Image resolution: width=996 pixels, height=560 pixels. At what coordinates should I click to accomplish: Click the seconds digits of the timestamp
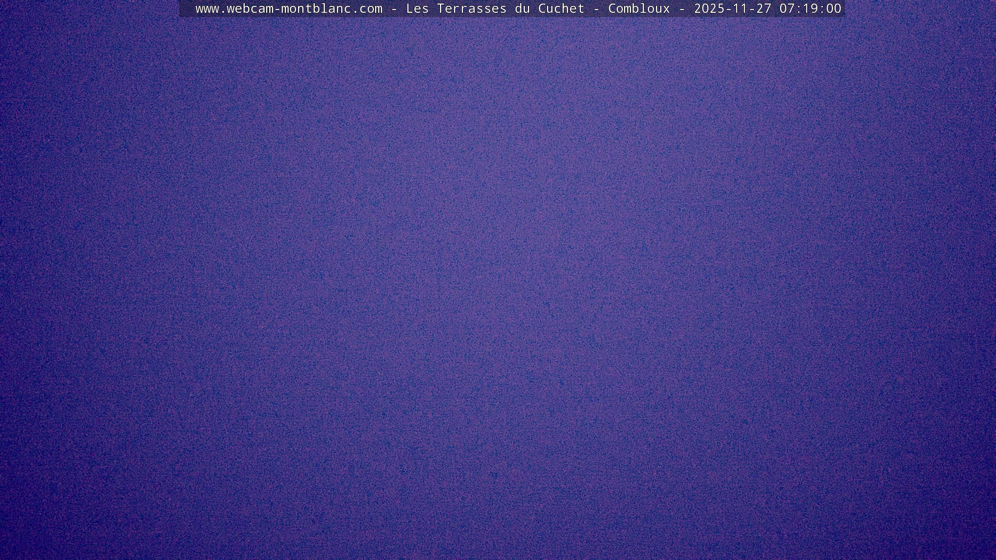(x=833, y=9)
